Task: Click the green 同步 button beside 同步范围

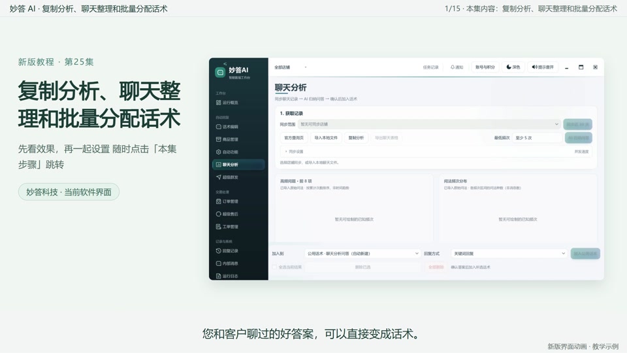Action: (x=578, y=124)
